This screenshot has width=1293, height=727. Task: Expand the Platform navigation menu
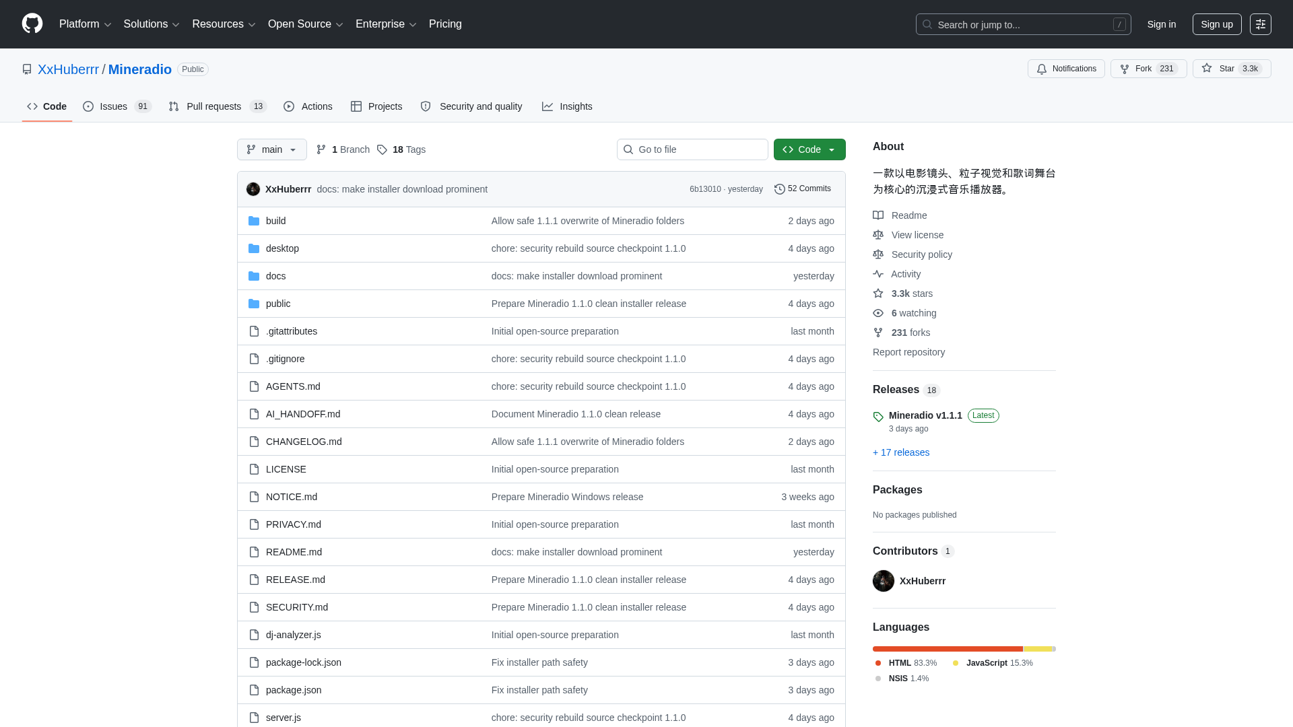(x=85, y=24)
